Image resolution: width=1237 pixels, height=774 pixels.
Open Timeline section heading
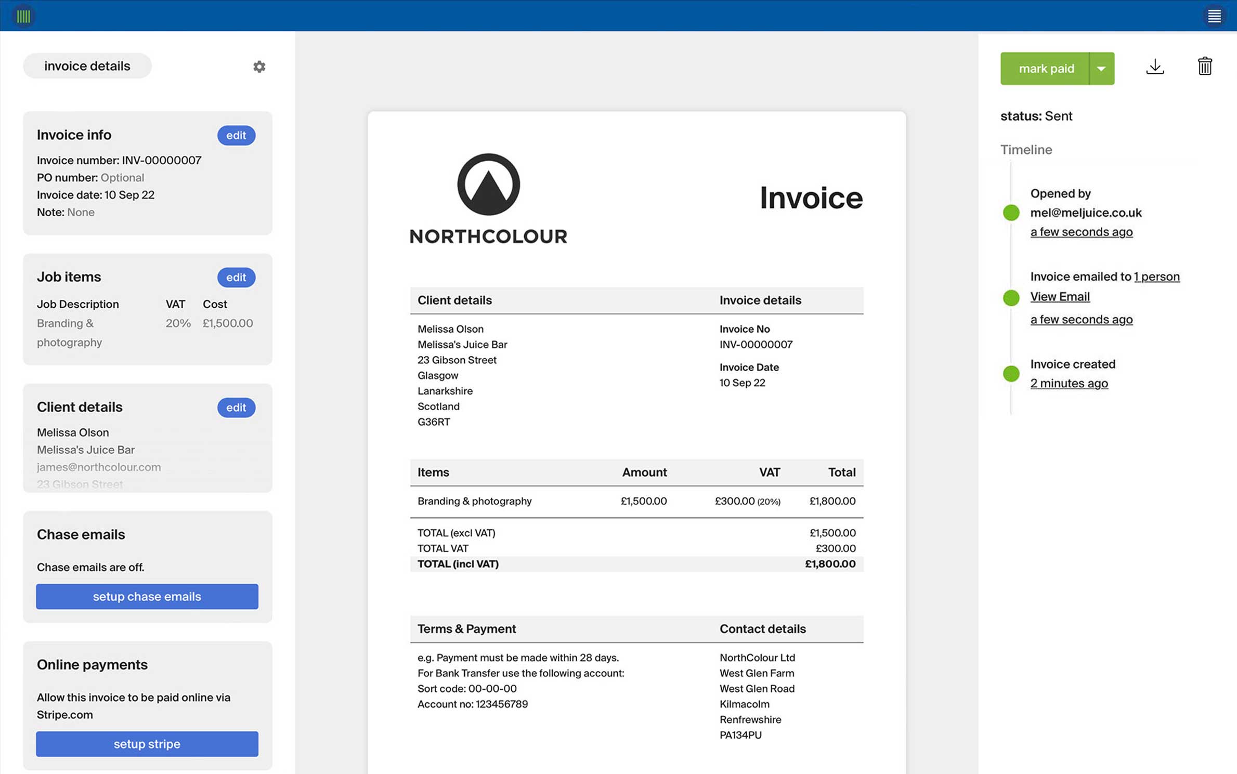(x=1025, y=149)
